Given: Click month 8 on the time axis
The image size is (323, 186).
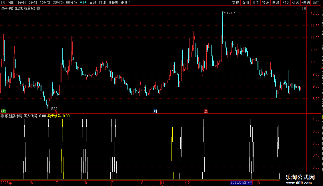Looking at the screenshot, I should (86, 183).
